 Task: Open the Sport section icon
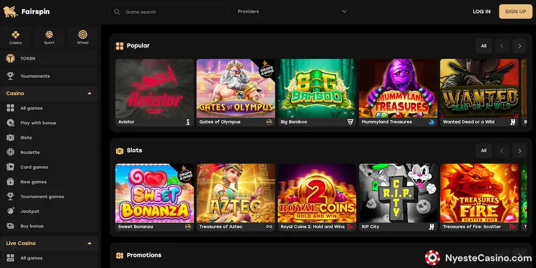[x=49, y=34]
